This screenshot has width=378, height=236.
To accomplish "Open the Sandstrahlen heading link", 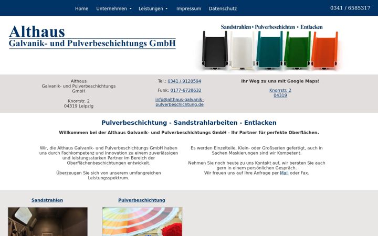I will [47, 200].
